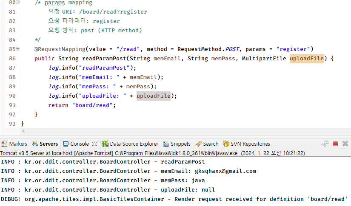Image resolution: width=351 pixels, height=206 pixels.
Task: Click the SVN Repositories icon
Action: [x=226, y=144]
